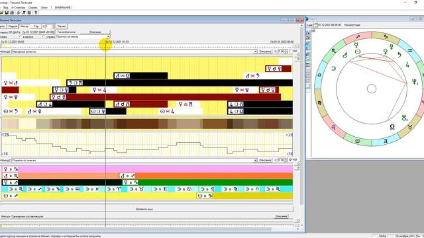Click the Neptune glyph in the chart wheel
Image resolution: width=424 pixels, height=238 pixels.
point(415,81)
